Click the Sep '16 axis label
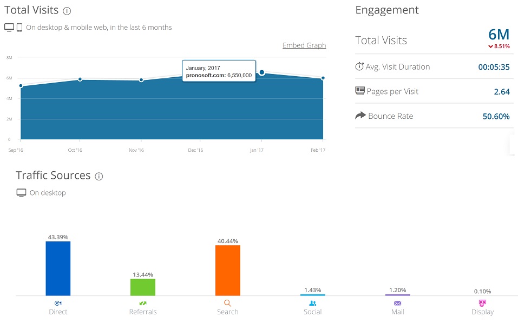This screenshot has width=518, height=330. click(x=16, y=150)
